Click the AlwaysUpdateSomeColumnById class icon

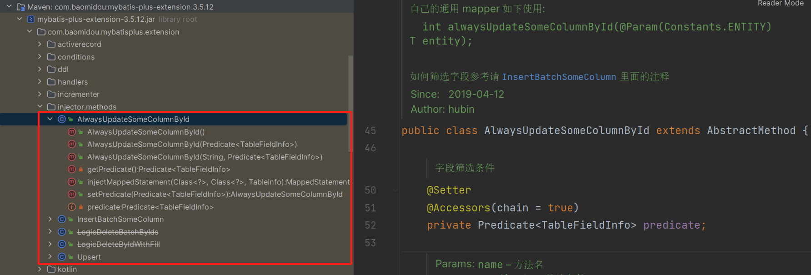pyautogui.click(x=62, y=119)
